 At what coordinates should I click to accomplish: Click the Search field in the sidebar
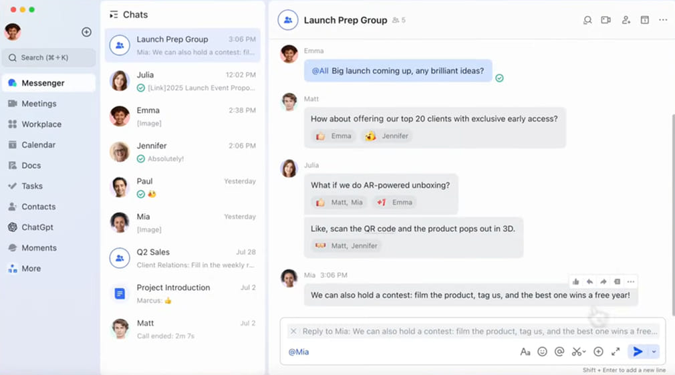coord(49,57)
